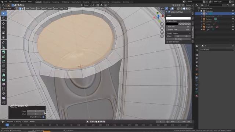
Task: Open the Modifier properties wrench tab
Action: pyautogui.click(x=197, y=78)
